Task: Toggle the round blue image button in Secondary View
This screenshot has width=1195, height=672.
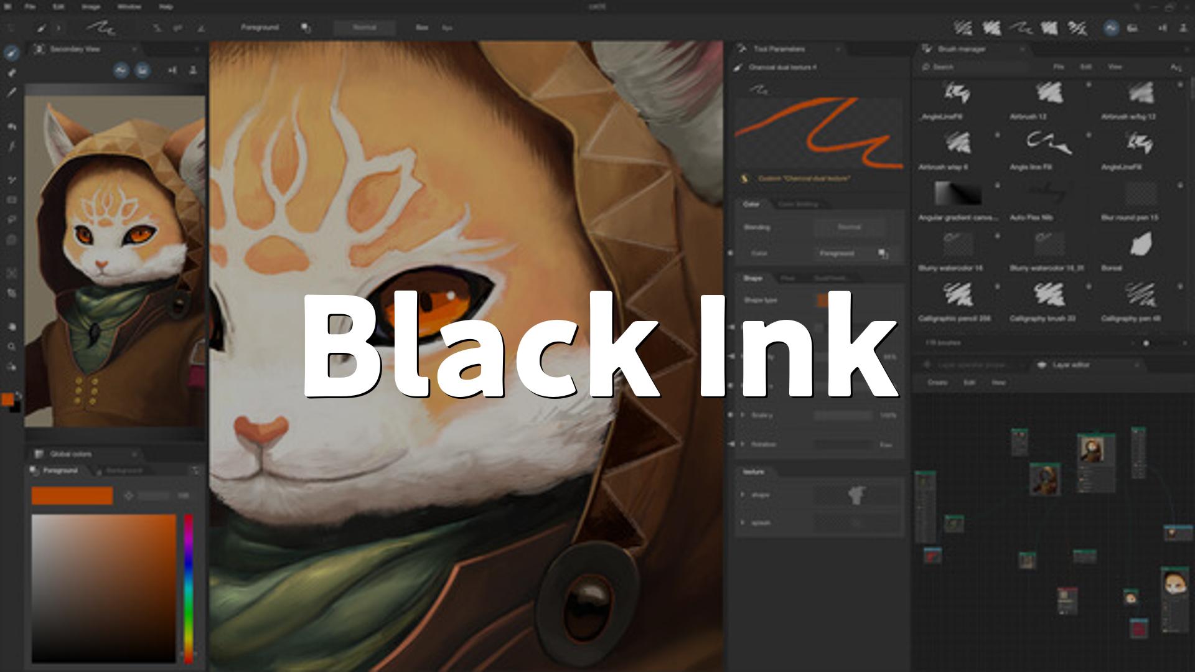Action: [143, 70]
